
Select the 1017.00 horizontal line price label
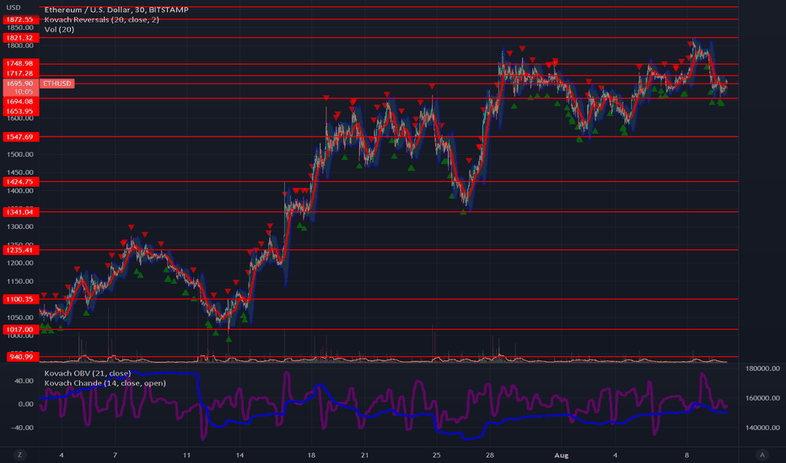click(20, 329)
